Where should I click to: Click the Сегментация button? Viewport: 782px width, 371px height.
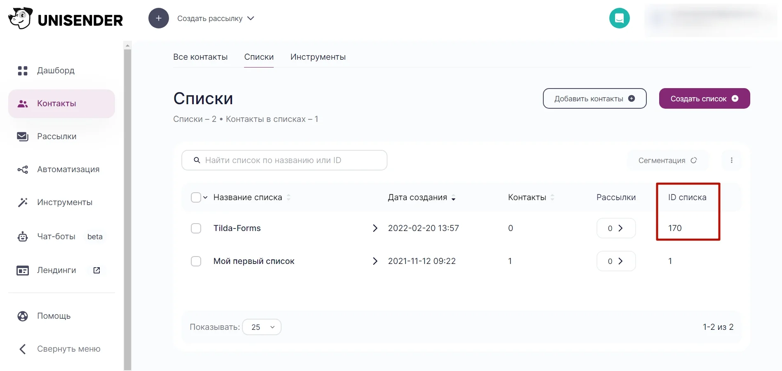point(668,160)
